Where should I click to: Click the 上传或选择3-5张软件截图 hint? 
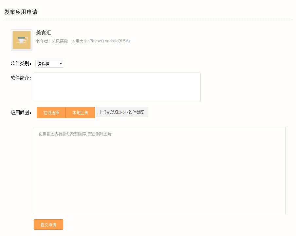click(122, 112)
